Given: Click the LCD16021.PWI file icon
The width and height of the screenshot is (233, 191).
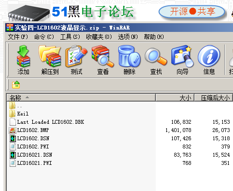Looking at the screenshot, I should (13, 163).
